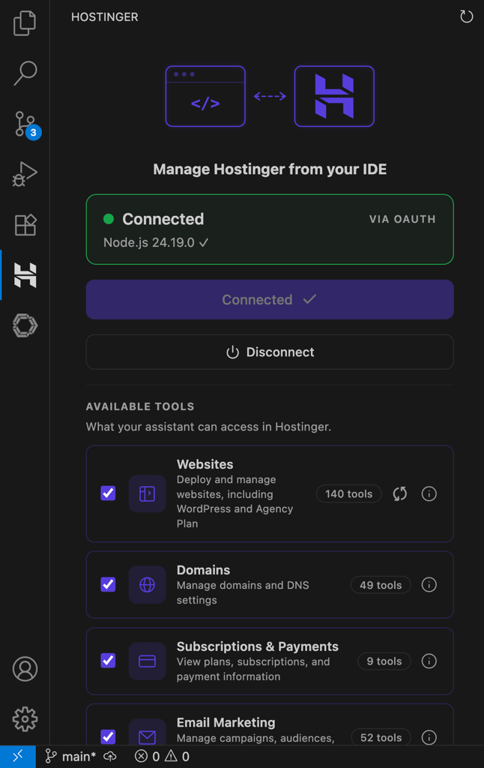This screenshot has height=768, width=484.
Task: Show info for the Domains tool group
Action: (429, 585)
